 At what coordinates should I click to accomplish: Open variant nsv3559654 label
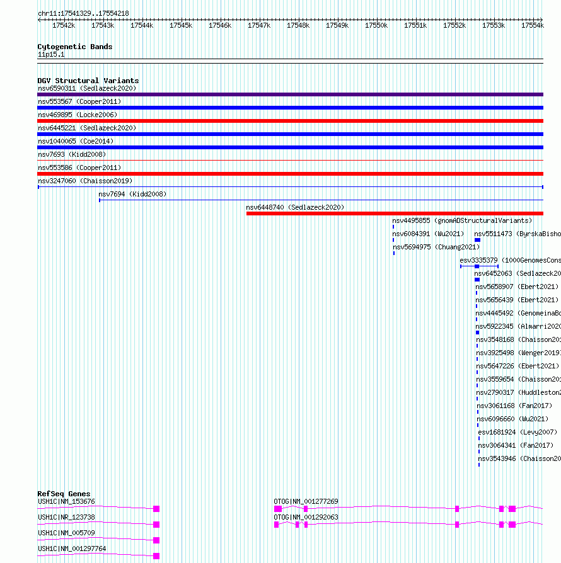pyautogui.click(x=519, y=380)
